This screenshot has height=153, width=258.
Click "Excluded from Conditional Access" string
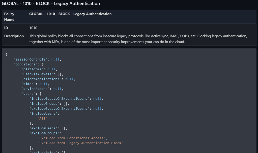pyautogui.click(x=71, y=138)
